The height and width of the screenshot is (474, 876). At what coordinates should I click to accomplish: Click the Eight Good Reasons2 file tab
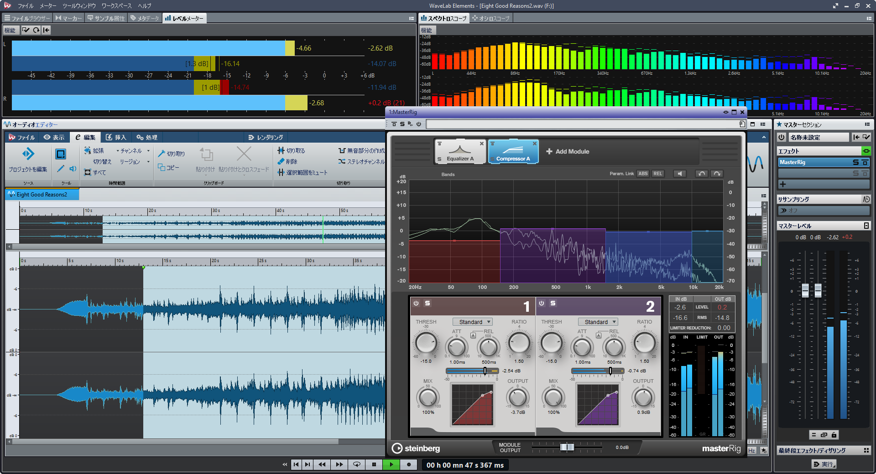coord(42,194)
